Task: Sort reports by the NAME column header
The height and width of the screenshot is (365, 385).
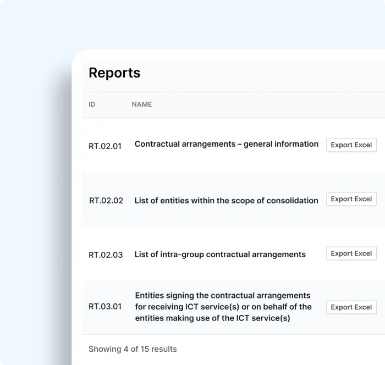Action: click(x=142, y=104)
